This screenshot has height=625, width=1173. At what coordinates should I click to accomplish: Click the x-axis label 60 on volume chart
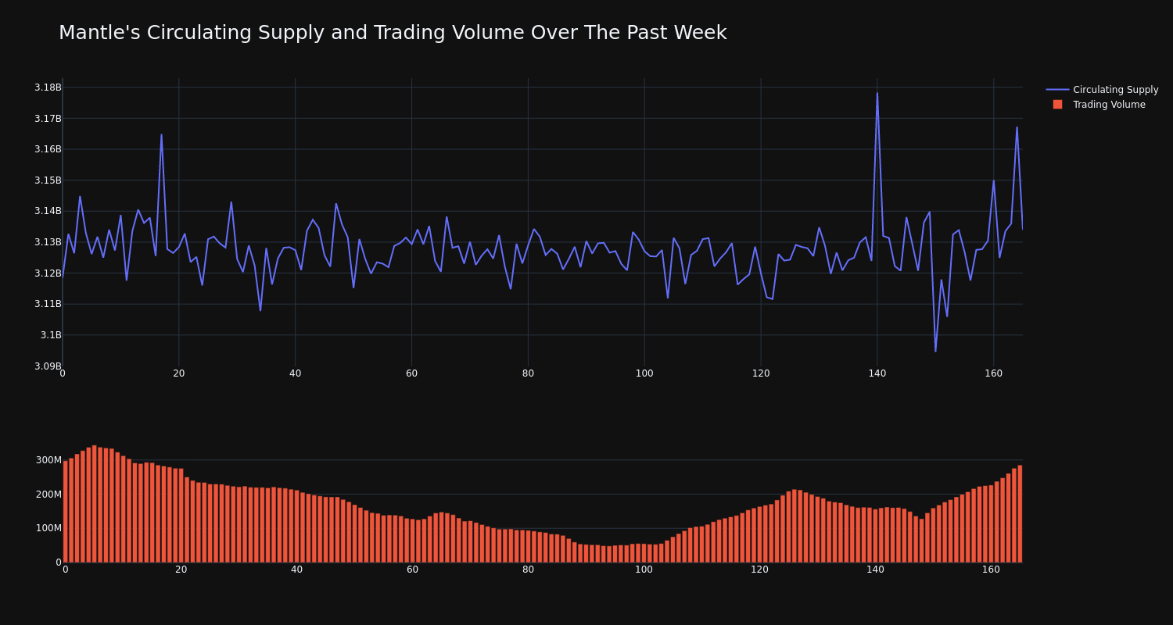(412, 570)
